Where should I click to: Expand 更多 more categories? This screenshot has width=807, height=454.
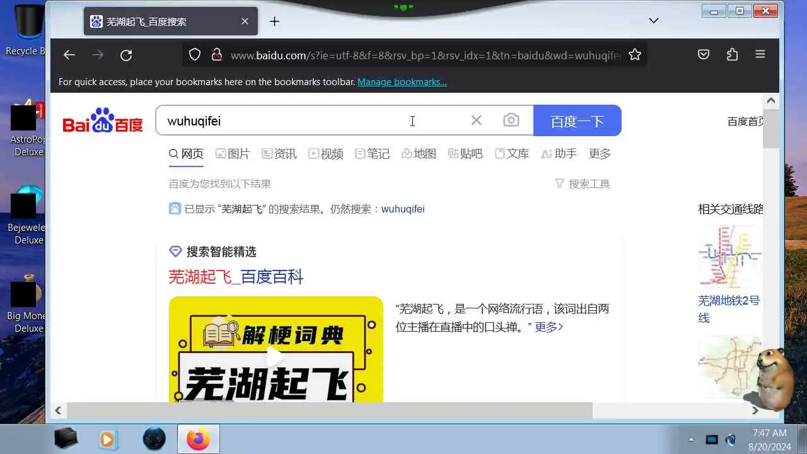[600, 154]
